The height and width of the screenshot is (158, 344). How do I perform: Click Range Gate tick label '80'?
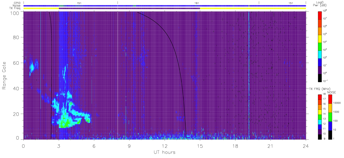pyautogui.click(x=16, y=37)
